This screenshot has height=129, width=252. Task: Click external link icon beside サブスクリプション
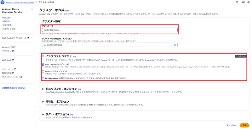click(21, 77)
